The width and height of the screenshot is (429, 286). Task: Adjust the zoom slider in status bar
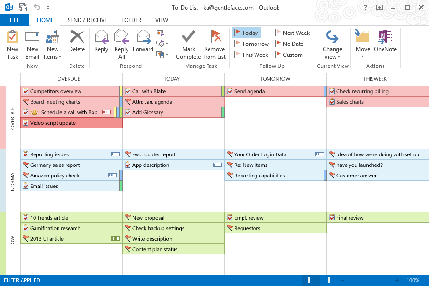pos(370,280)
